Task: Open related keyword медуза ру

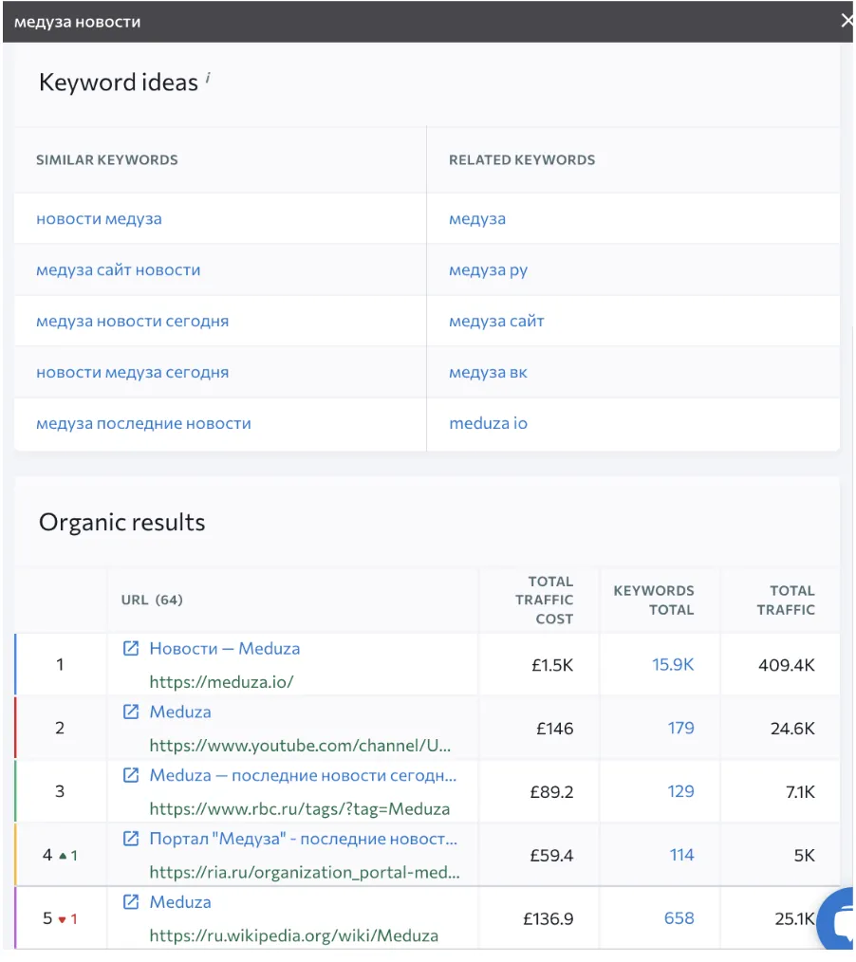Action: coord(488,270)
